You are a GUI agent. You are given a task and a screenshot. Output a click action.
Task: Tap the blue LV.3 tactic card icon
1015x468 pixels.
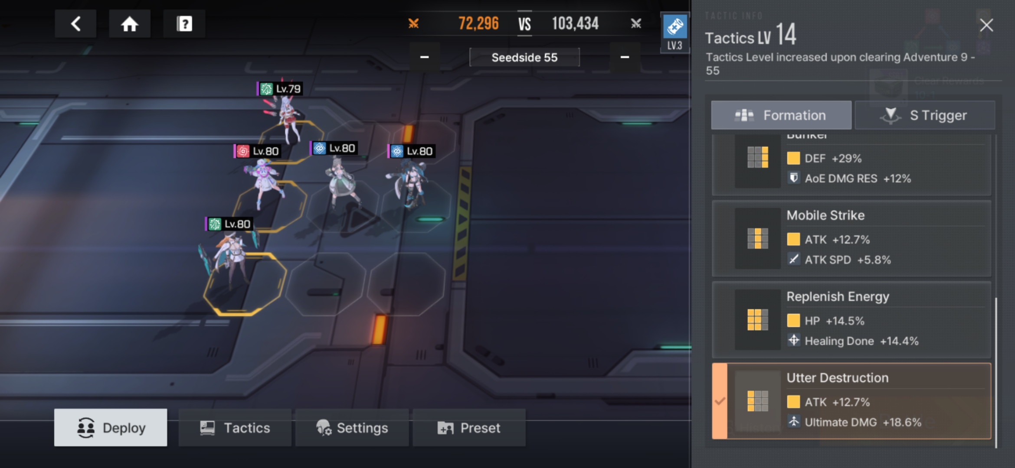click(x=675, y=33)
